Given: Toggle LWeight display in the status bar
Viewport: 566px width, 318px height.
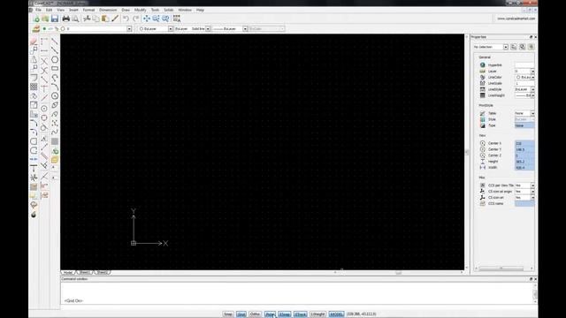Looking at the screenshot, I should coord(317,314).
